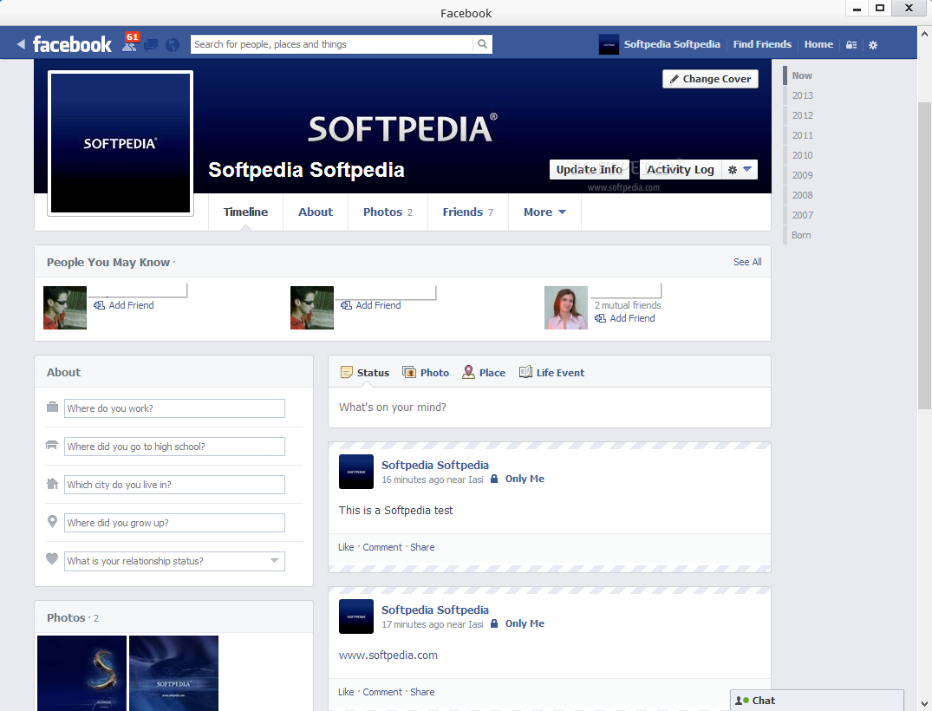Select Place in the composer

point(484,373)
